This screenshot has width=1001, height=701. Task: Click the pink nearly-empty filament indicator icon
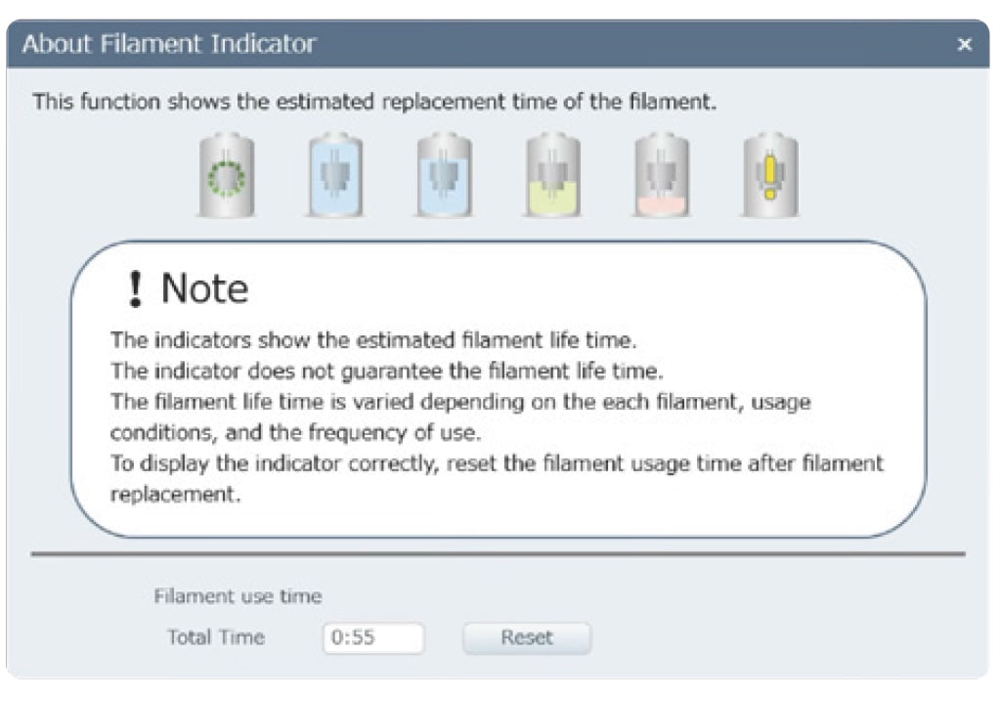[662, 175]
